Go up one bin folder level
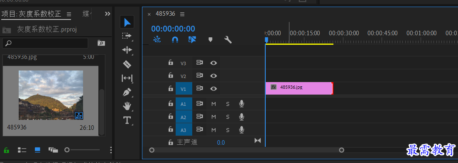Viewport: 458px width, 163px height. coord(6,29)
